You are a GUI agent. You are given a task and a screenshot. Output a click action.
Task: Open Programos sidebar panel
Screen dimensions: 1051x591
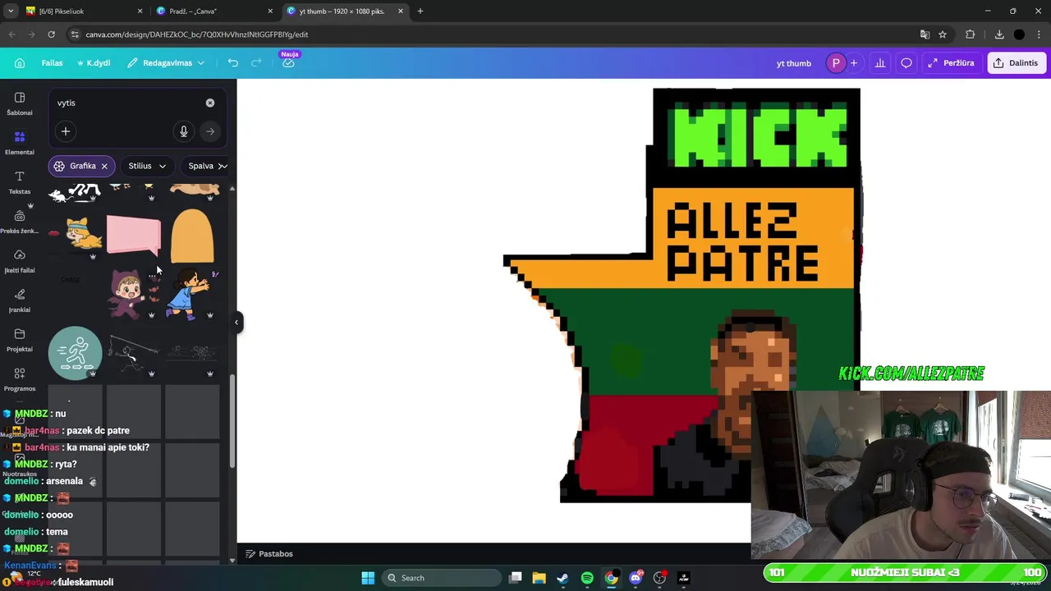(x=20, y=379)
